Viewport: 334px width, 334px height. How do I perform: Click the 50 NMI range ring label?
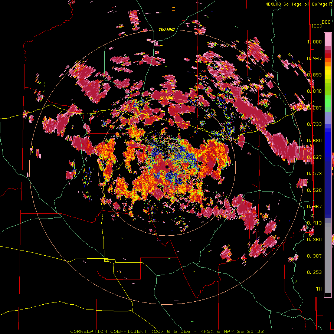tap(167, 98)
